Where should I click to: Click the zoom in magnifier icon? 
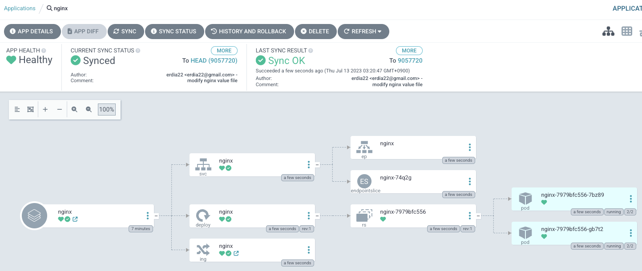tap(75, 109)
